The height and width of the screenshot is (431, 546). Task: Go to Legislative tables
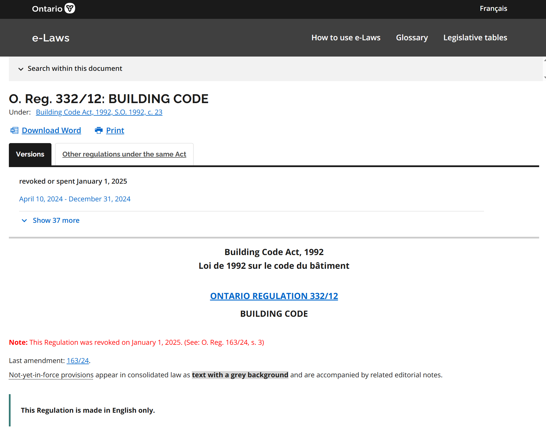(475, 38)
